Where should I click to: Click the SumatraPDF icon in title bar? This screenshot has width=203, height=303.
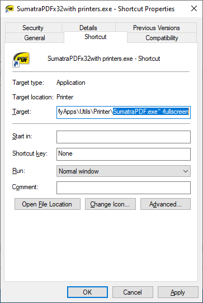pos(9,9)
